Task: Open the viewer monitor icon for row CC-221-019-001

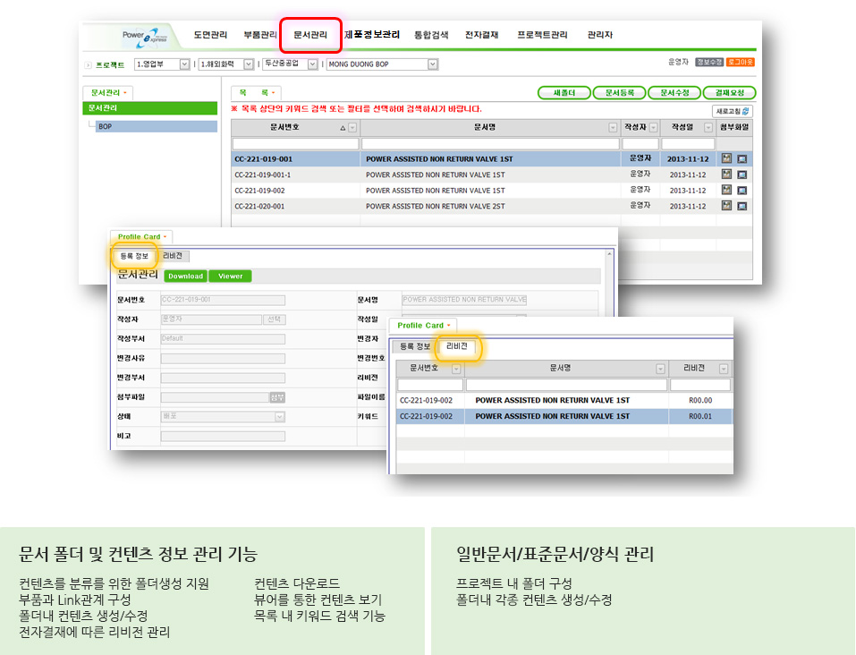Action: tap(742, 158)
